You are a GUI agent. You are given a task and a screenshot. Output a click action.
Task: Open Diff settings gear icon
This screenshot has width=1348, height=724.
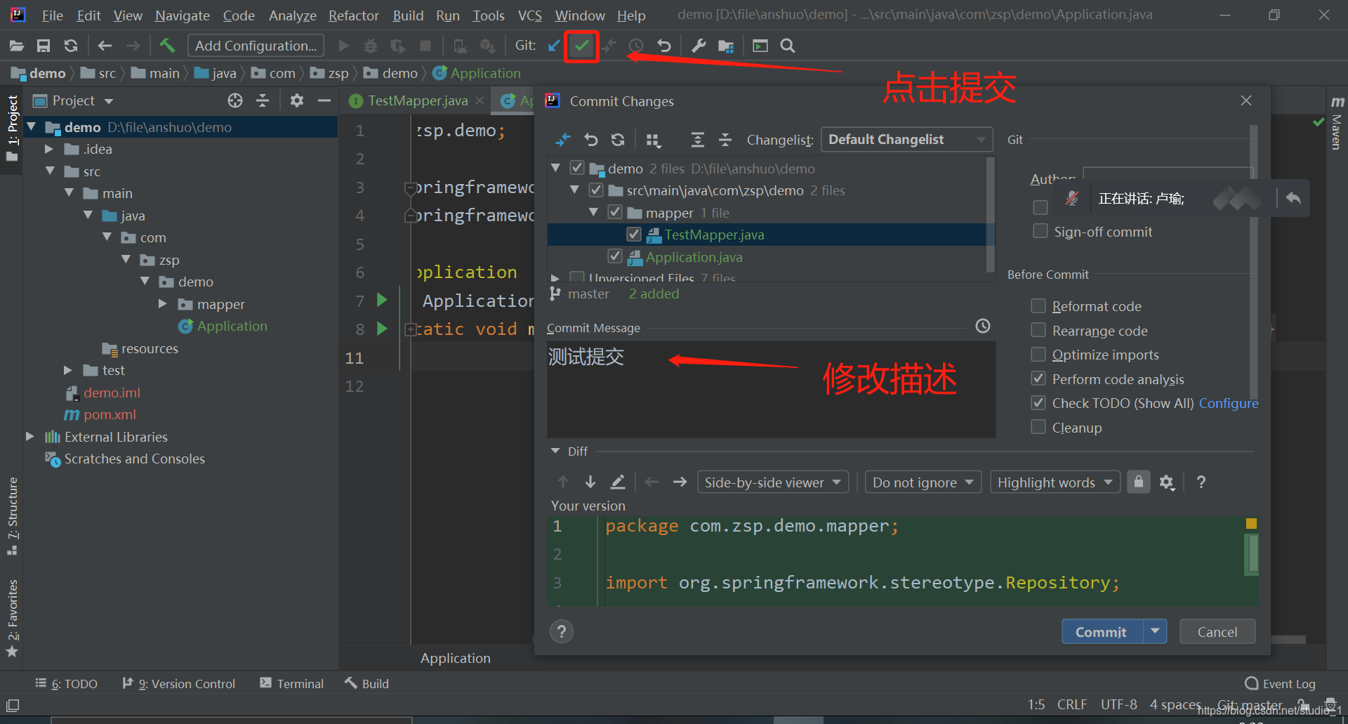(x=1167, y=482)
